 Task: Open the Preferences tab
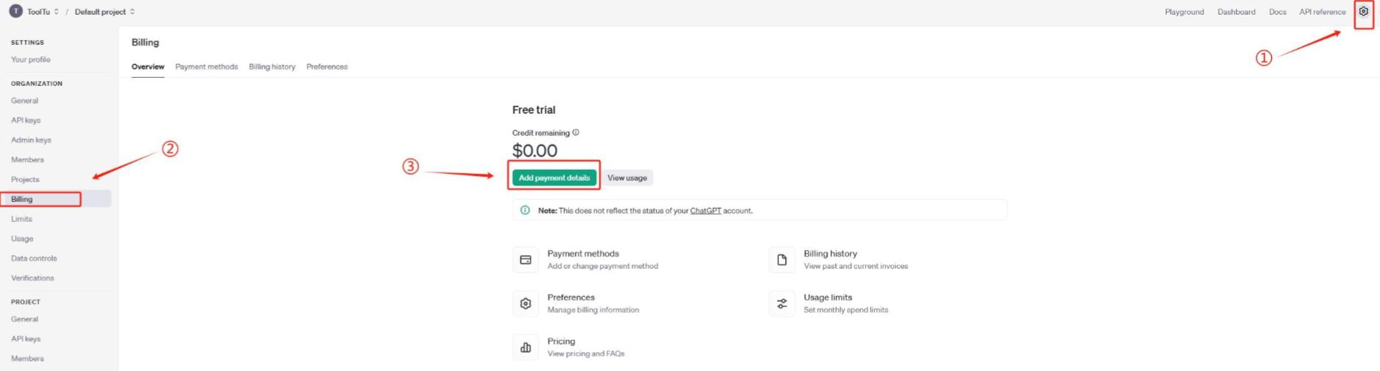327,67
